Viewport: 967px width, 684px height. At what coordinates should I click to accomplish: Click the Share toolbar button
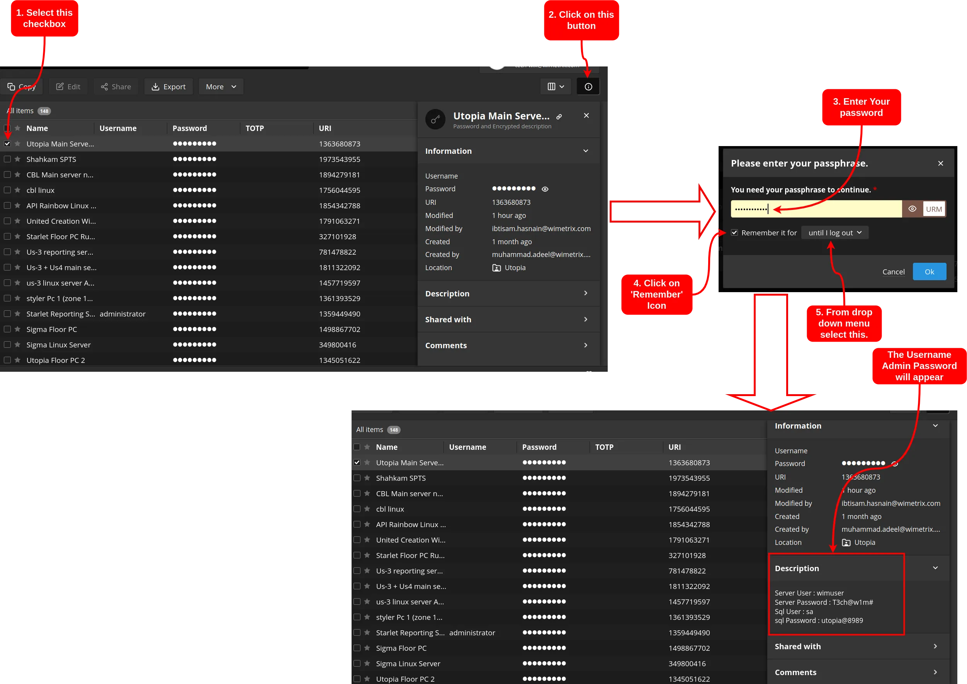(x=116, y=87)
